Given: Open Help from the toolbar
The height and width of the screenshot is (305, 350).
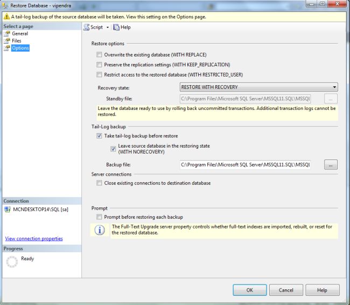Looking at the screenshot, I should pyautogui.click(x=122, y=27).
